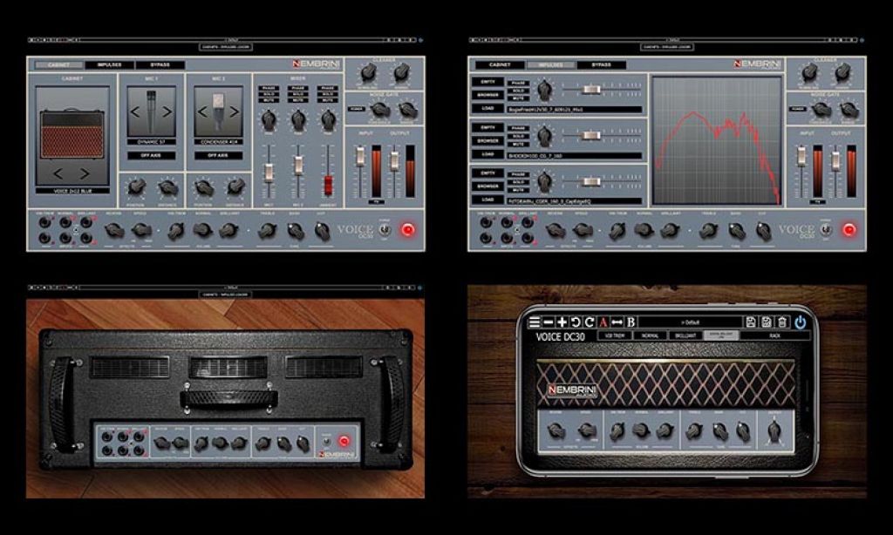Click OFF AXIS button under MIC 2

(218, 155)
